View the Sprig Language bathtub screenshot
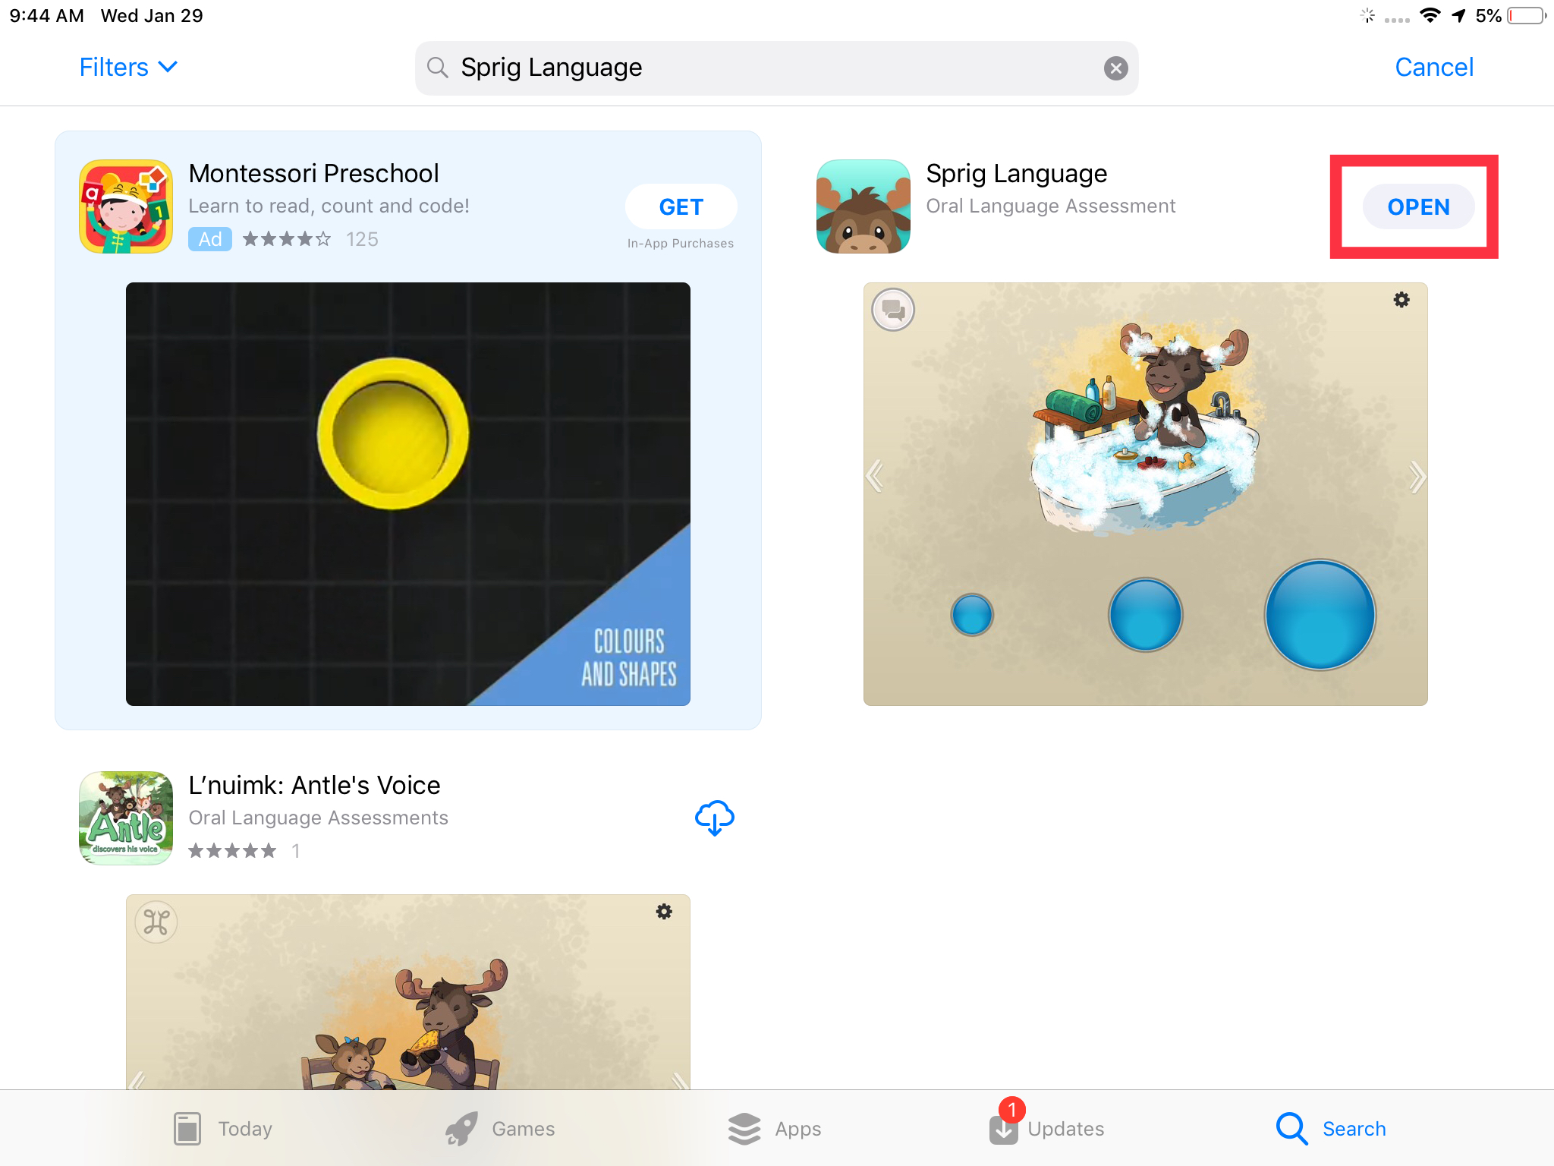Viewport: 1554px width, 1166px height. click(x=1145, y=494)
